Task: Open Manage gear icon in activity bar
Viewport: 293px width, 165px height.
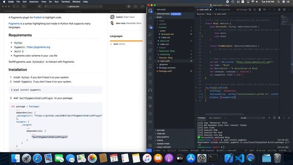Action: 150,145
